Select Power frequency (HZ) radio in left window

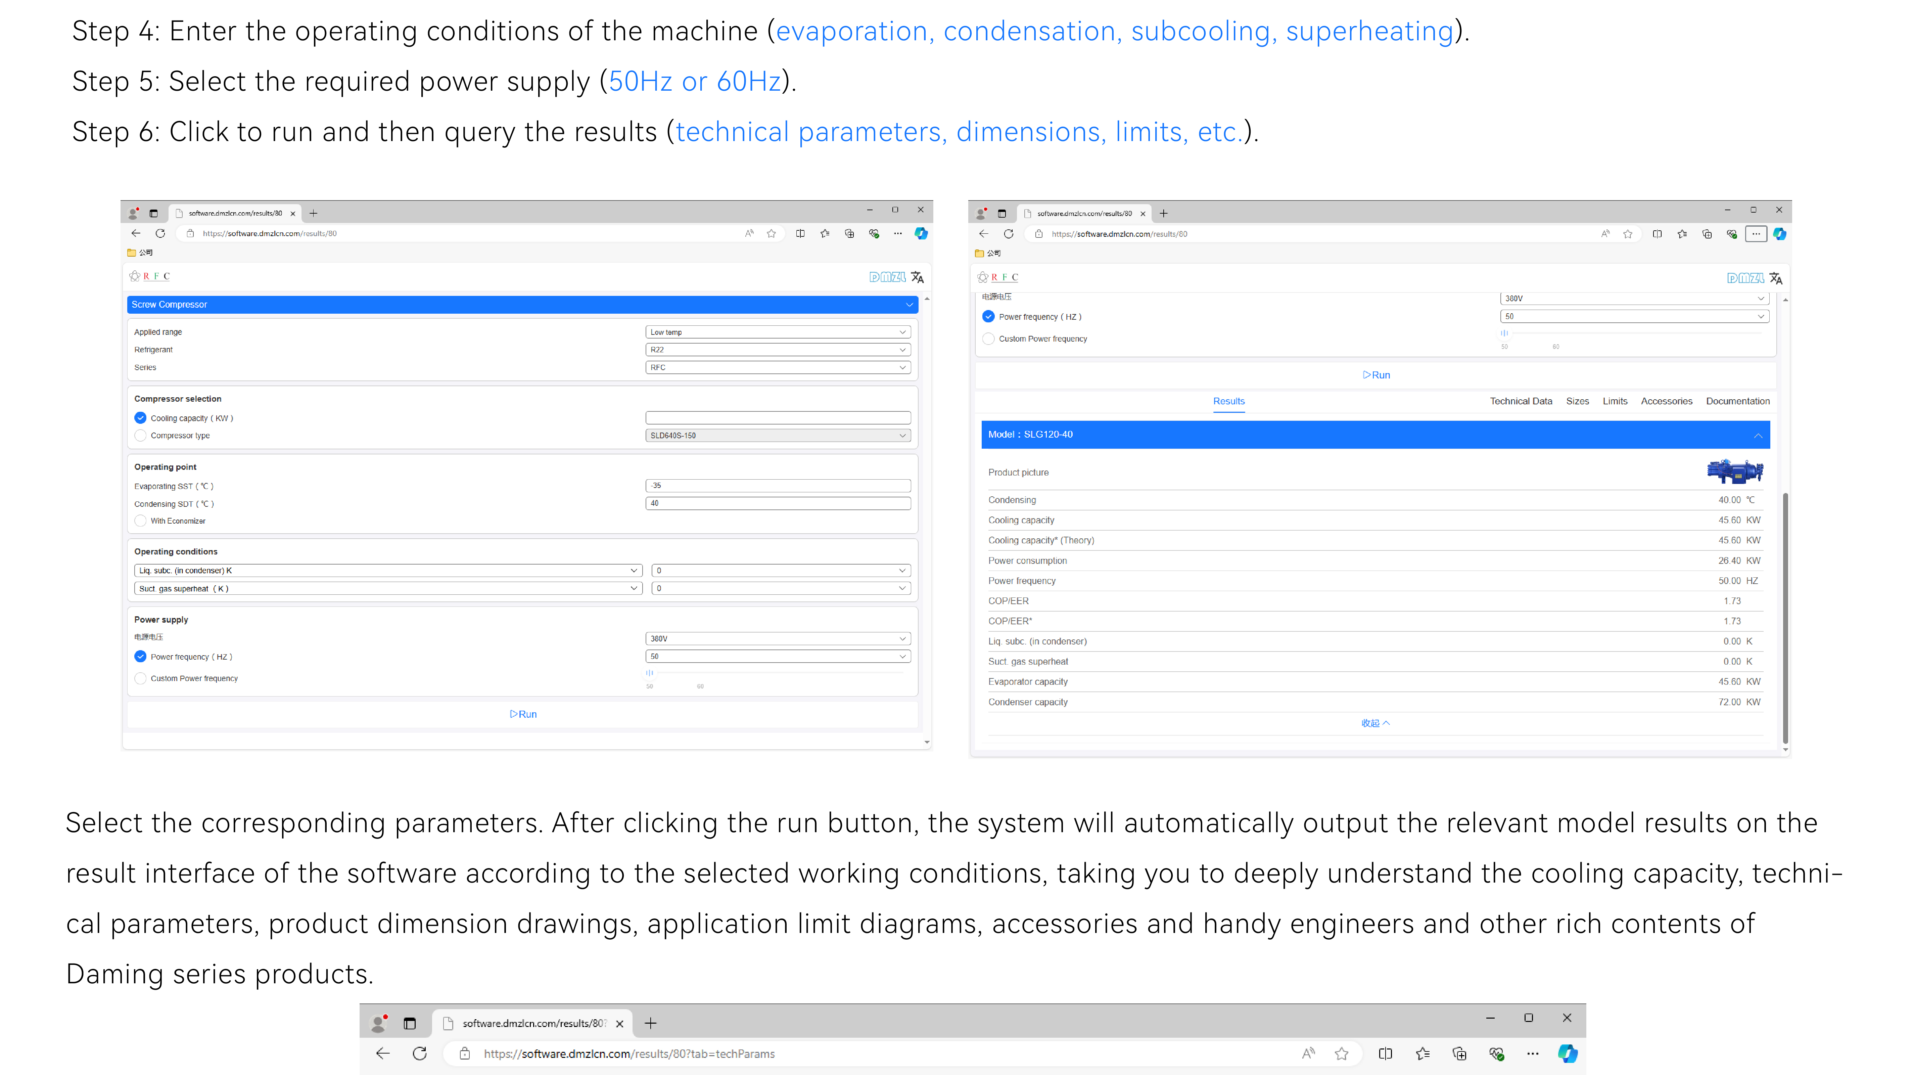tap(140, 657)
